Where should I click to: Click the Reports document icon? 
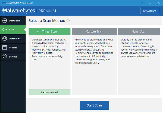(5, 48)
